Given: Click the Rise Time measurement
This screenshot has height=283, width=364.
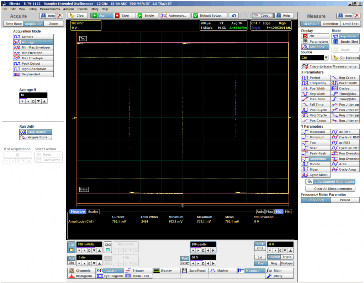Looking at the screenshot, I should (x=315, y=99).
